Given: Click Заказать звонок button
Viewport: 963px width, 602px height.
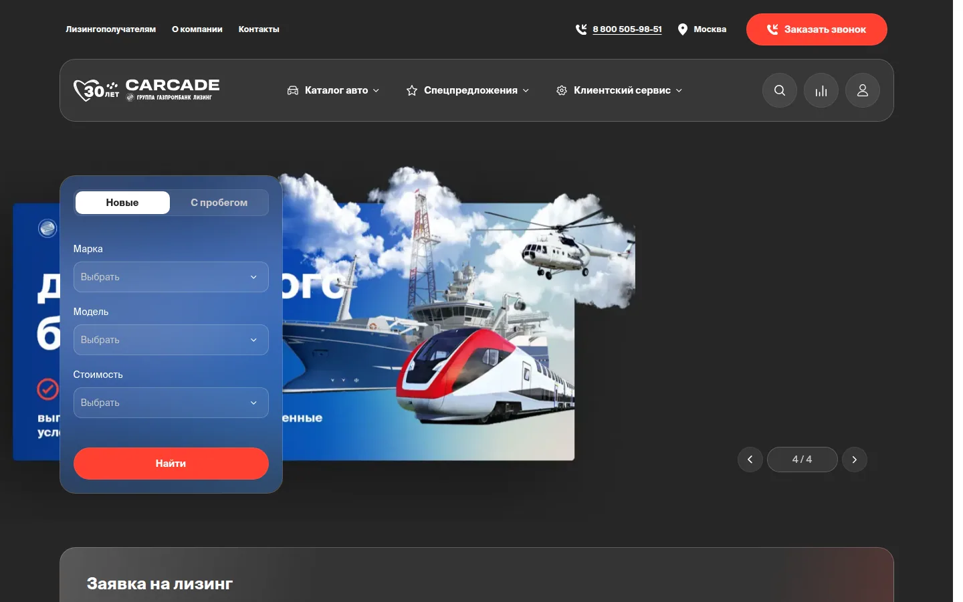Looking at the screenshot, I should pyautogui.click(x=817, y=29).
